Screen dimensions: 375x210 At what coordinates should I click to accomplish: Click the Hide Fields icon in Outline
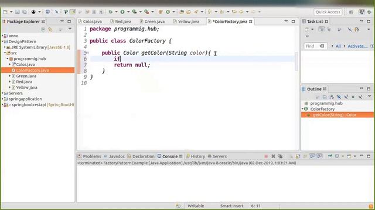[339, 97]
